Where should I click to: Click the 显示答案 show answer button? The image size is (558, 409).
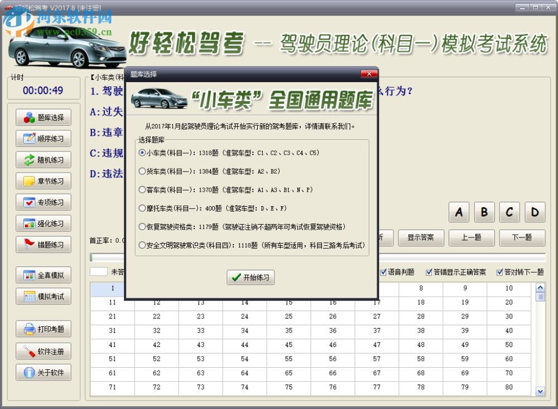coord(421,237)
